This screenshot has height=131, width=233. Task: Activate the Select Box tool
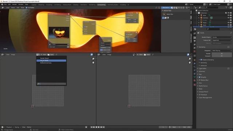pyautogui.click(x=164, y=14)
